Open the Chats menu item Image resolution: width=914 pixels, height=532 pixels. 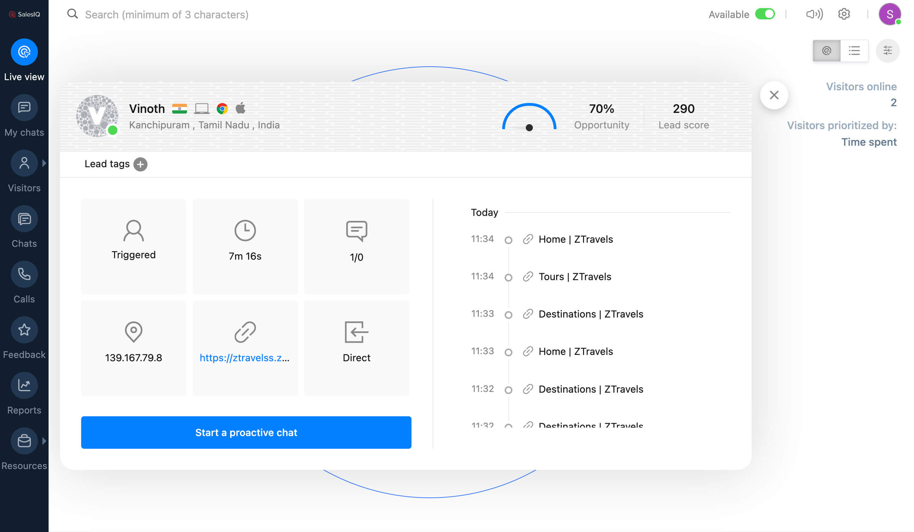pyautogui.click(x=24, y=219)
